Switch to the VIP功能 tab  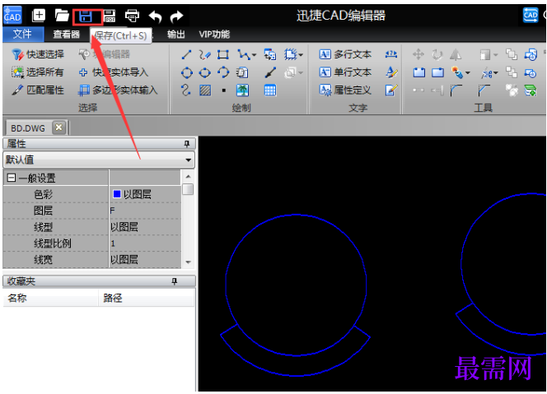coord(214,35)
